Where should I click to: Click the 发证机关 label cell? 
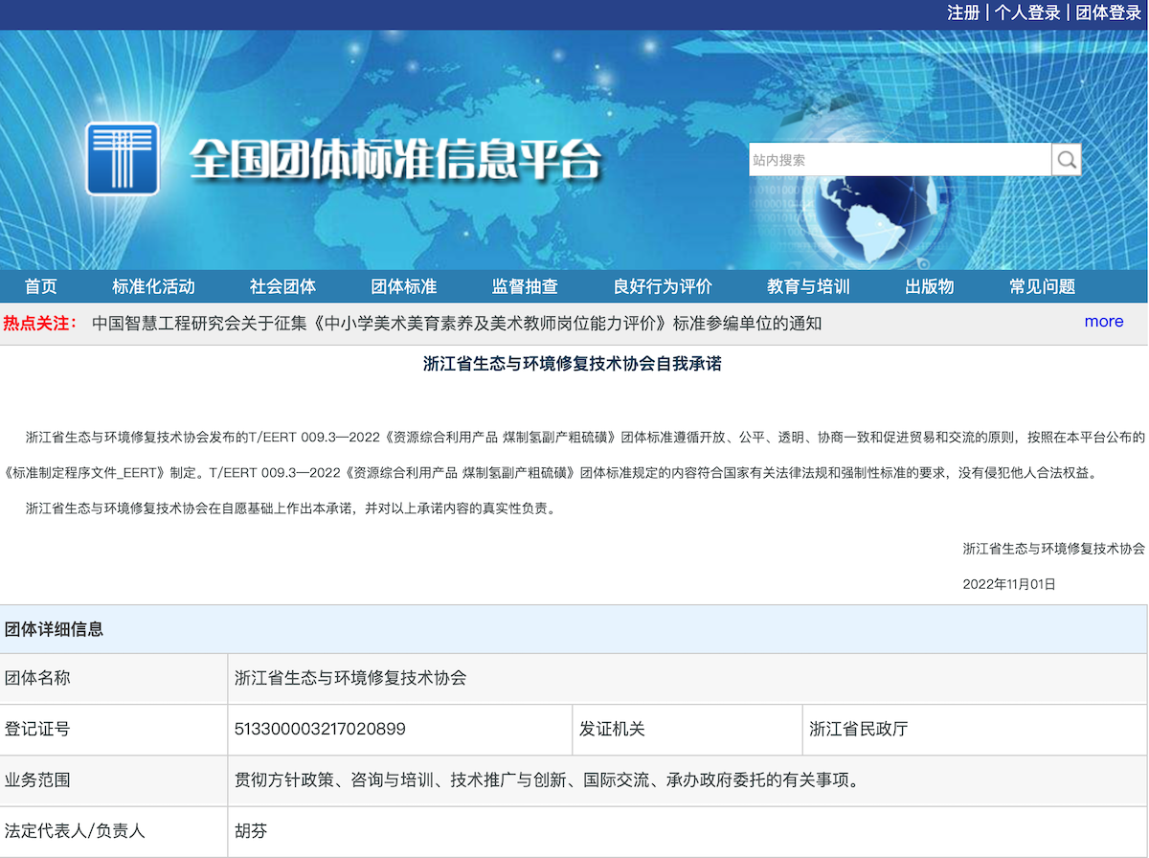(x=687, y=730)
